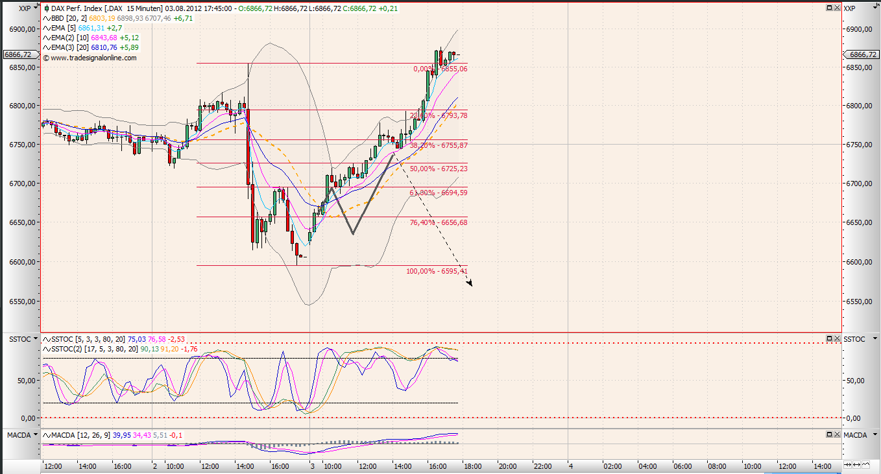Open the right MACDA axis dropdown arrow
The image size is (881, 474).
coord(875,434)
